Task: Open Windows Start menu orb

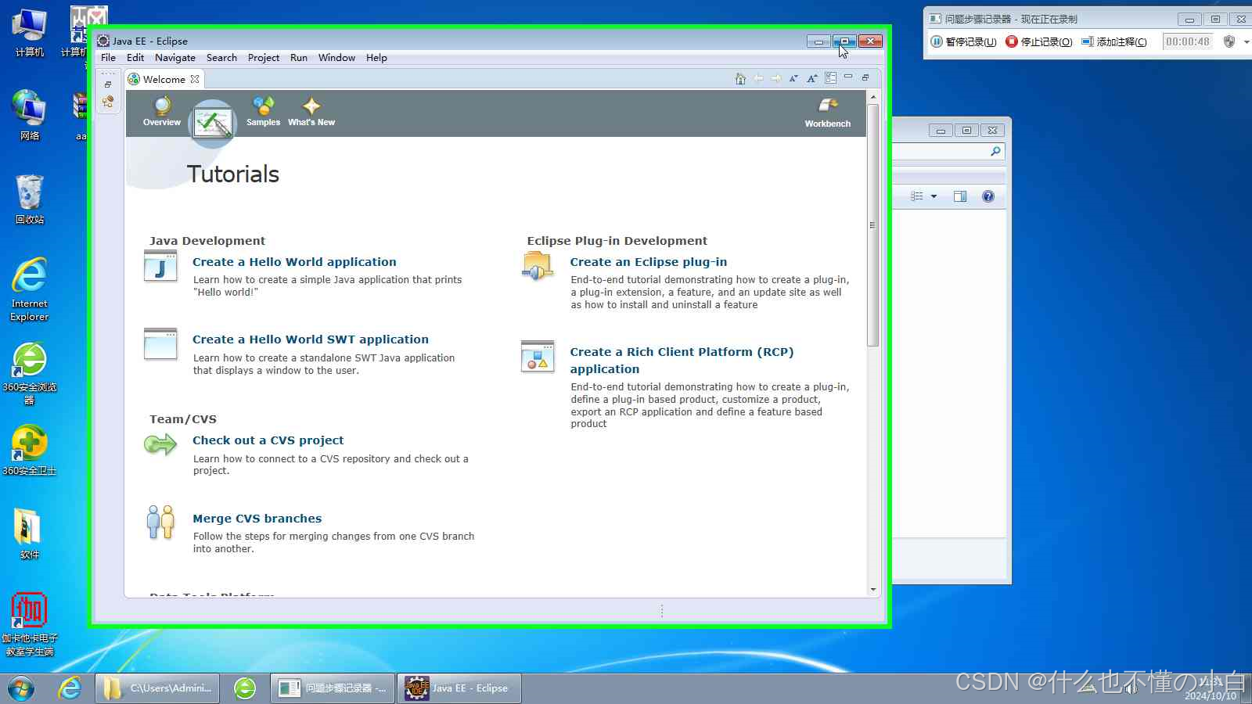Action: coord(21,688)
